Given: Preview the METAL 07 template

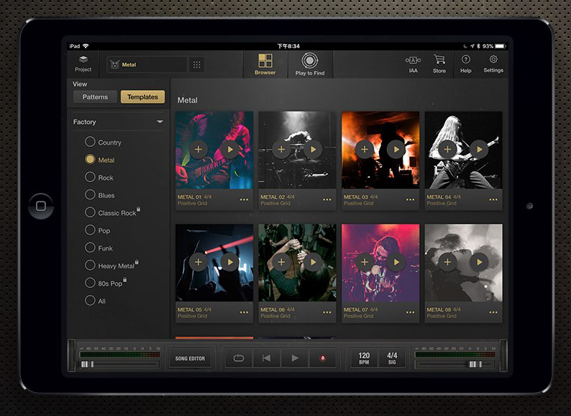Looking at the screenshot, I should (396, 262).
